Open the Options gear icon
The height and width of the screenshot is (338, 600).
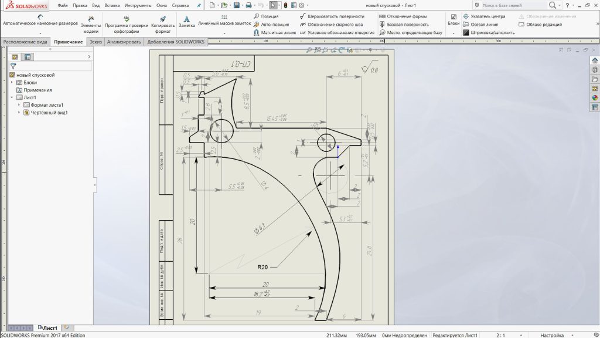(x=302, y=5)
